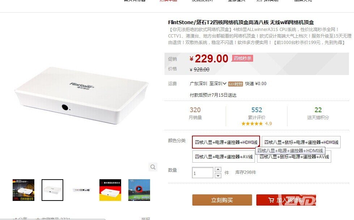Open the 至深圳 destination dropdown

point(218,84)
